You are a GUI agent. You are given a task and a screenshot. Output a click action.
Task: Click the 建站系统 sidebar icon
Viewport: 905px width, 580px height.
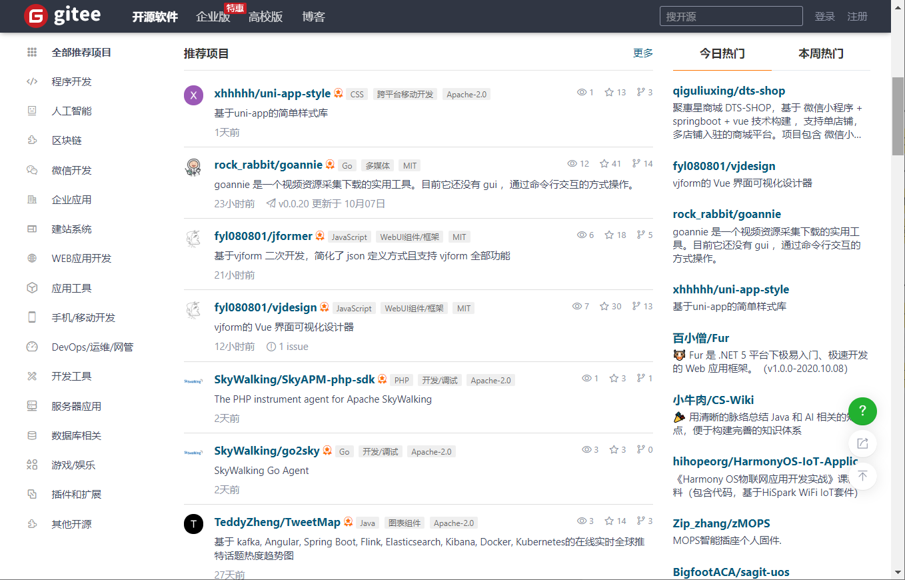pyautogui.click(x=32, y=229)
